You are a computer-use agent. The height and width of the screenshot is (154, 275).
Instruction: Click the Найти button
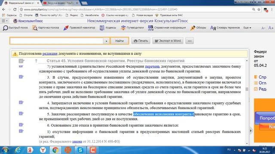(x=119, y=41)
